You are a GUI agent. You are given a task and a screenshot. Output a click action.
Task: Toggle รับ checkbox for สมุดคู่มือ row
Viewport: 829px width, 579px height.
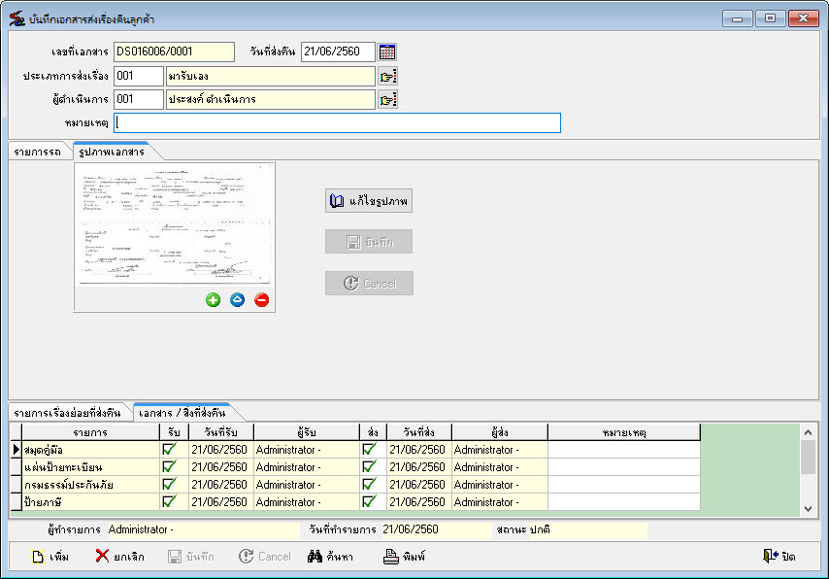tap(169, 450)
